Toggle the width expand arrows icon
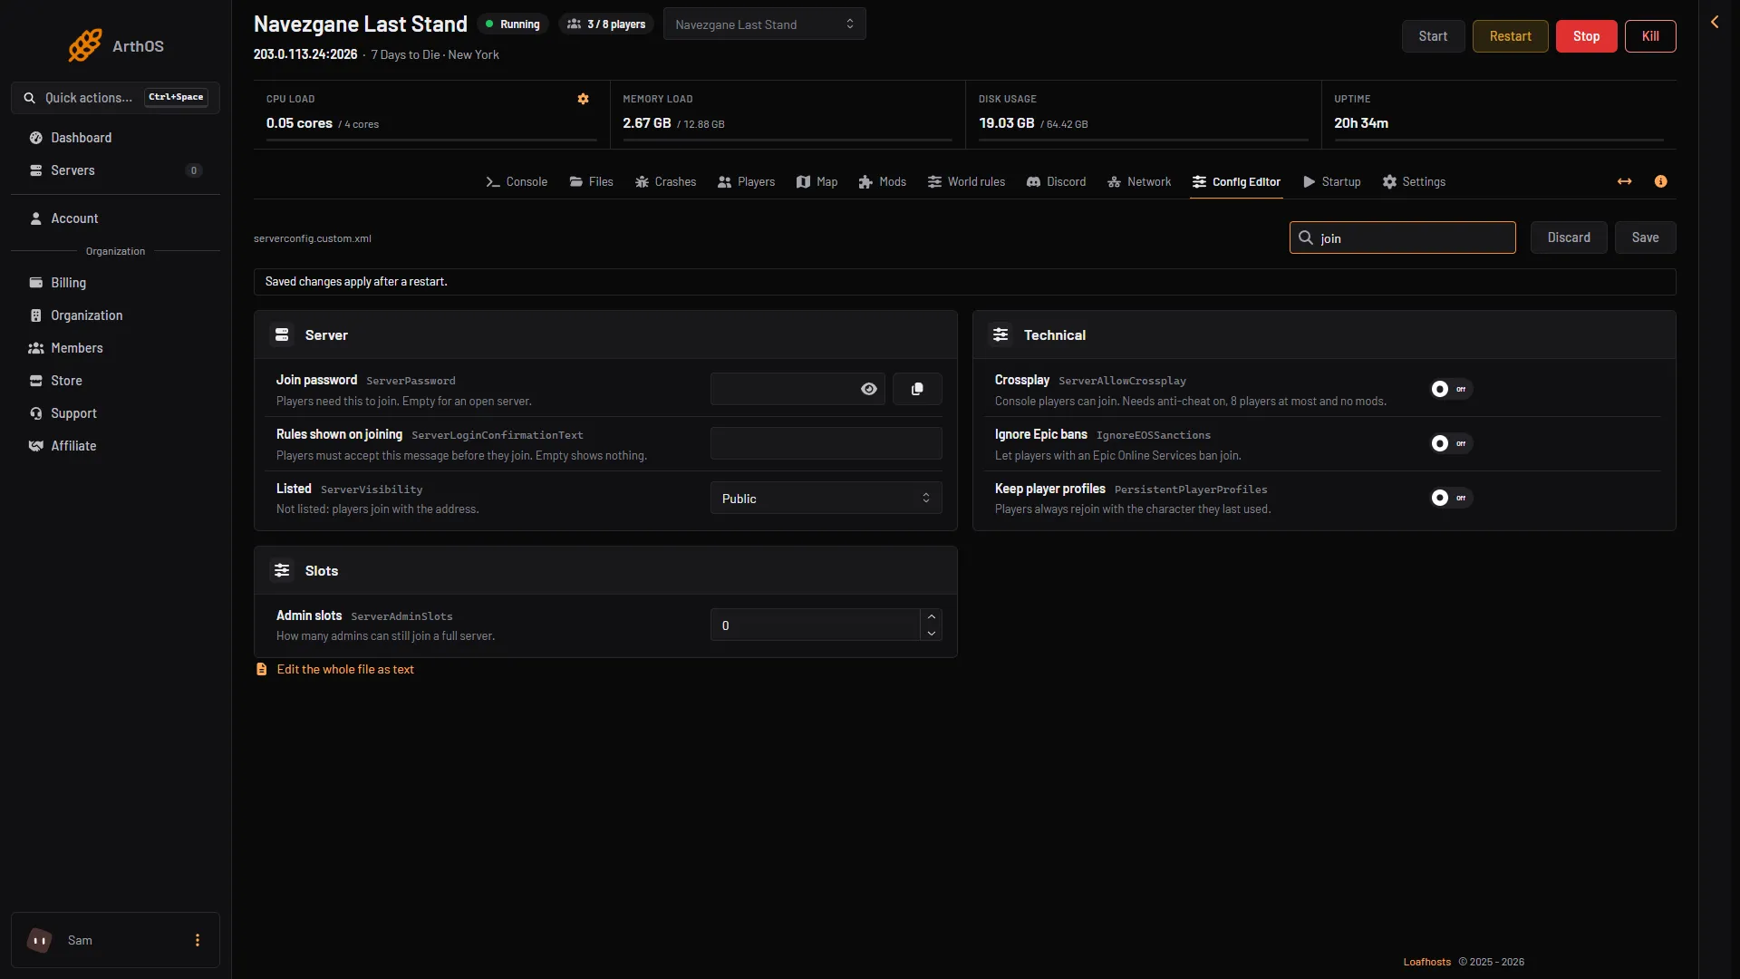The image size is (1740, 979). point(1625,181)
